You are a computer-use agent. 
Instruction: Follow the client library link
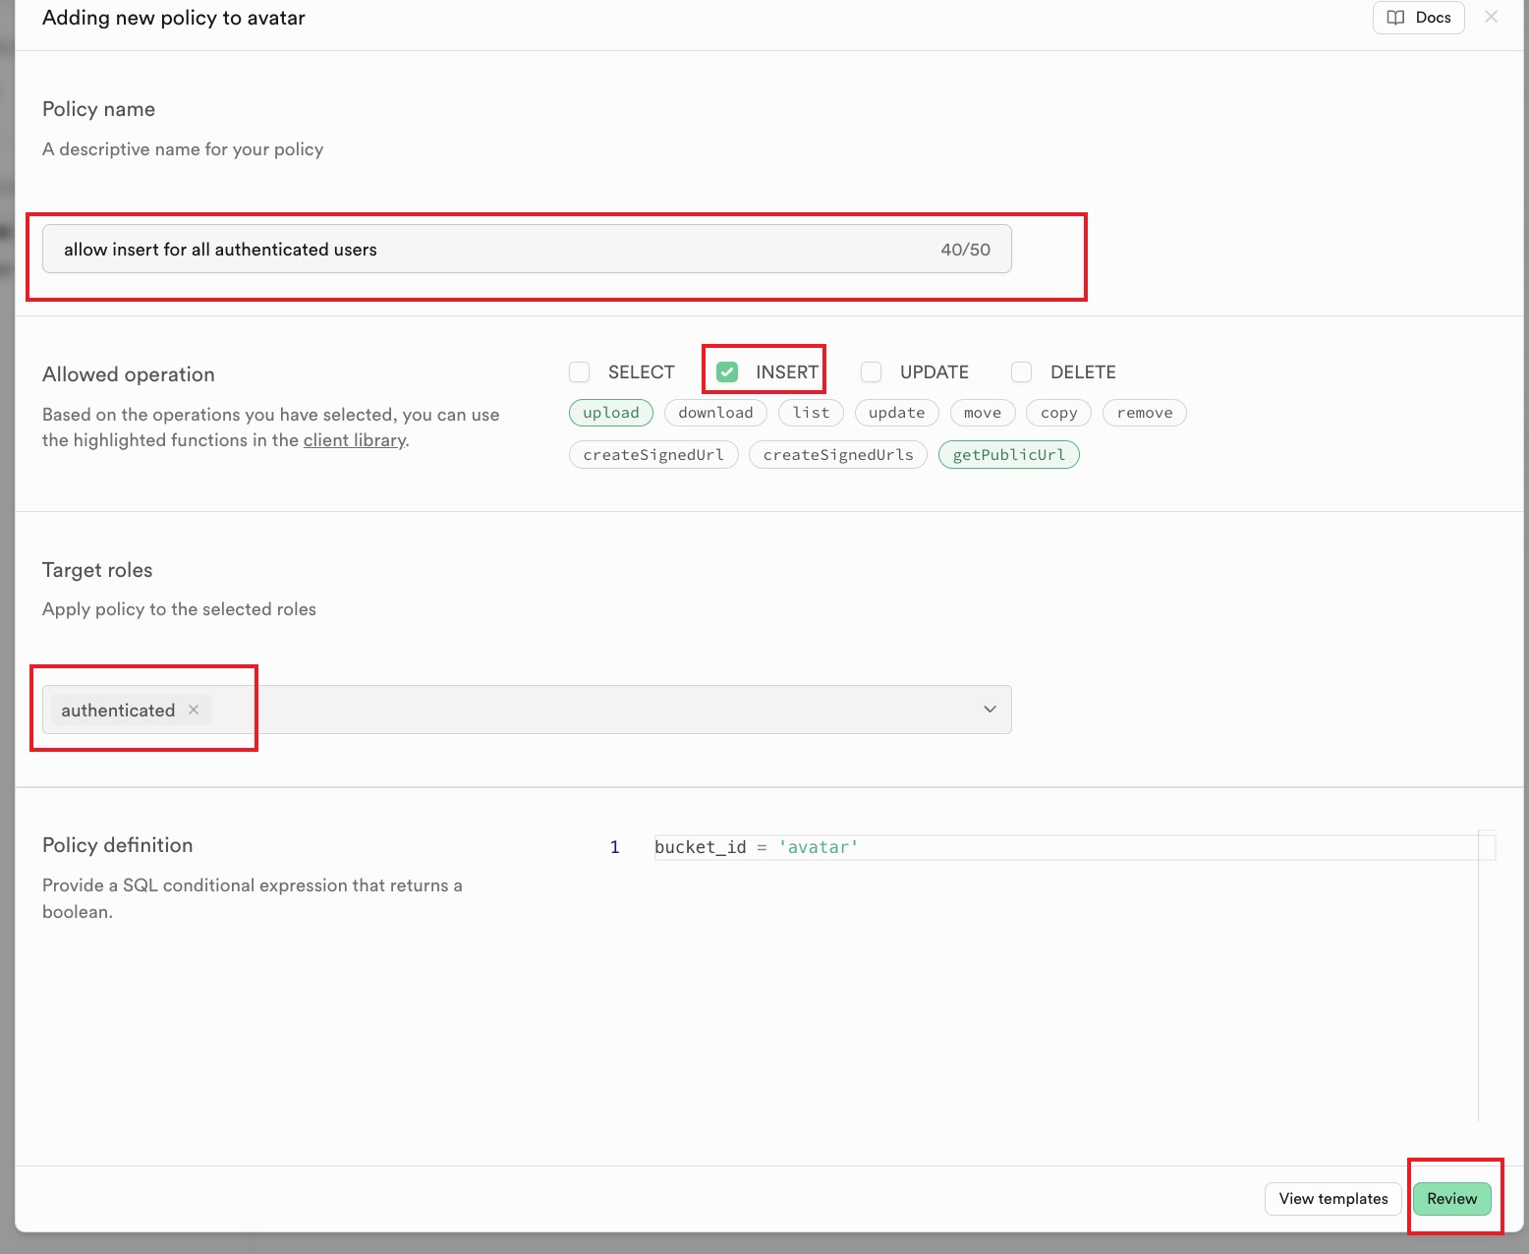(x=354, y=440)
